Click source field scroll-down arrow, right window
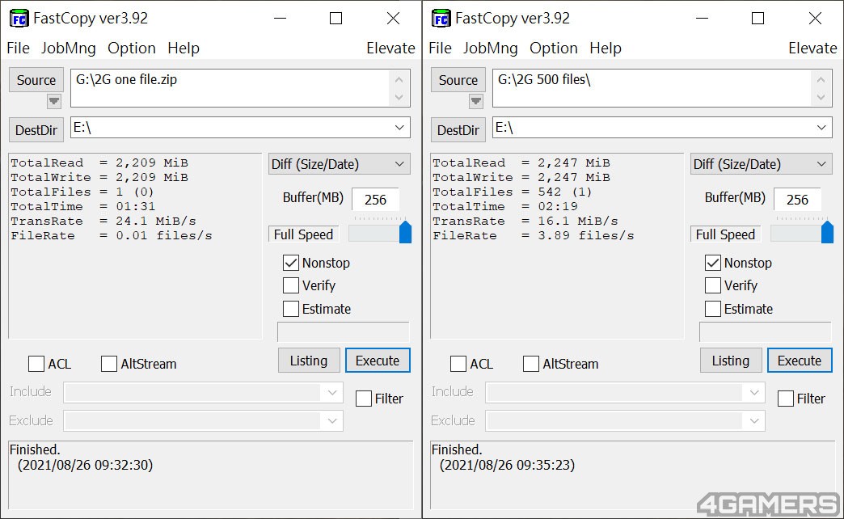844x519 pixels. click(x=821, y=98)
